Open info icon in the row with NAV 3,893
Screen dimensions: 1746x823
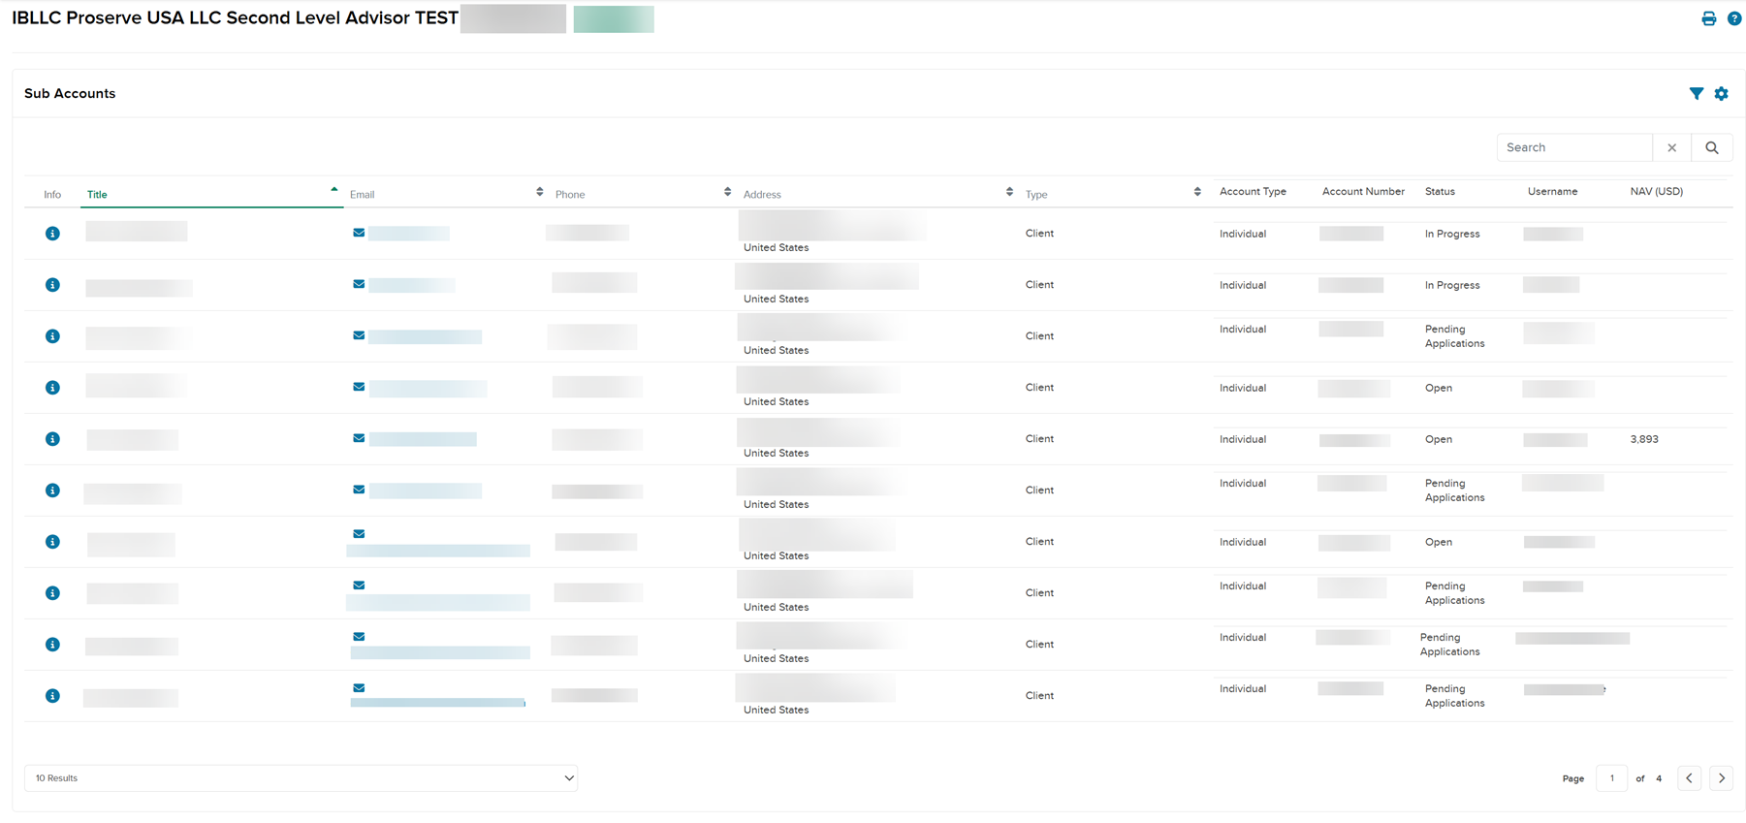pyautogui.click(x=52, y=439)
